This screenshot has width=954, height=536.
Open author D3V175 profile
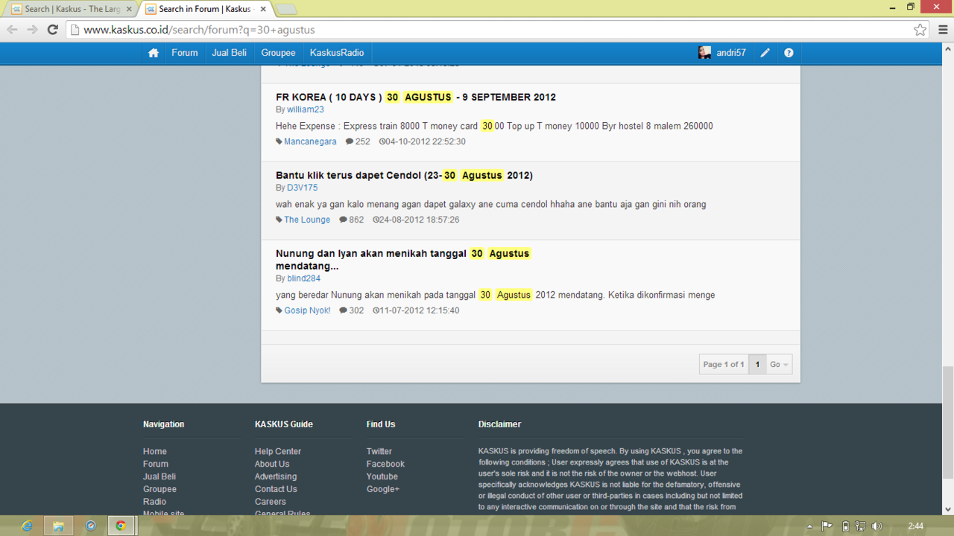[303, 188]
